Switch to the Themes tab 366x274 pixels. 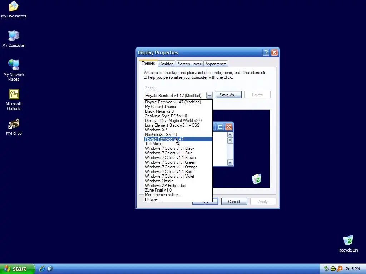[148, 63]
